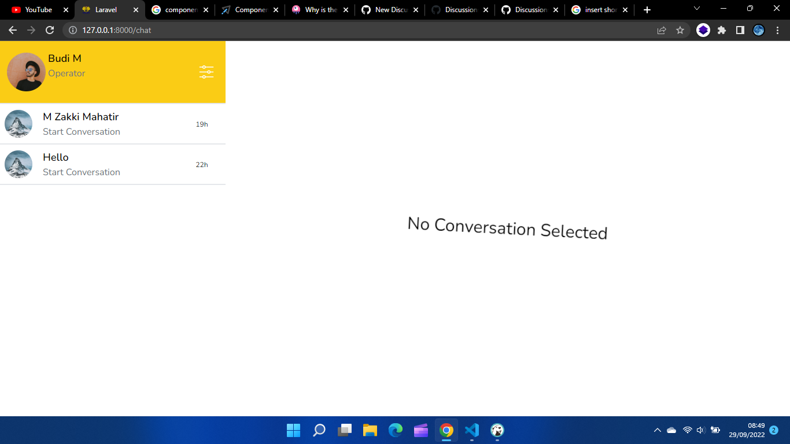Click the purple extension icon

[703, 30]
